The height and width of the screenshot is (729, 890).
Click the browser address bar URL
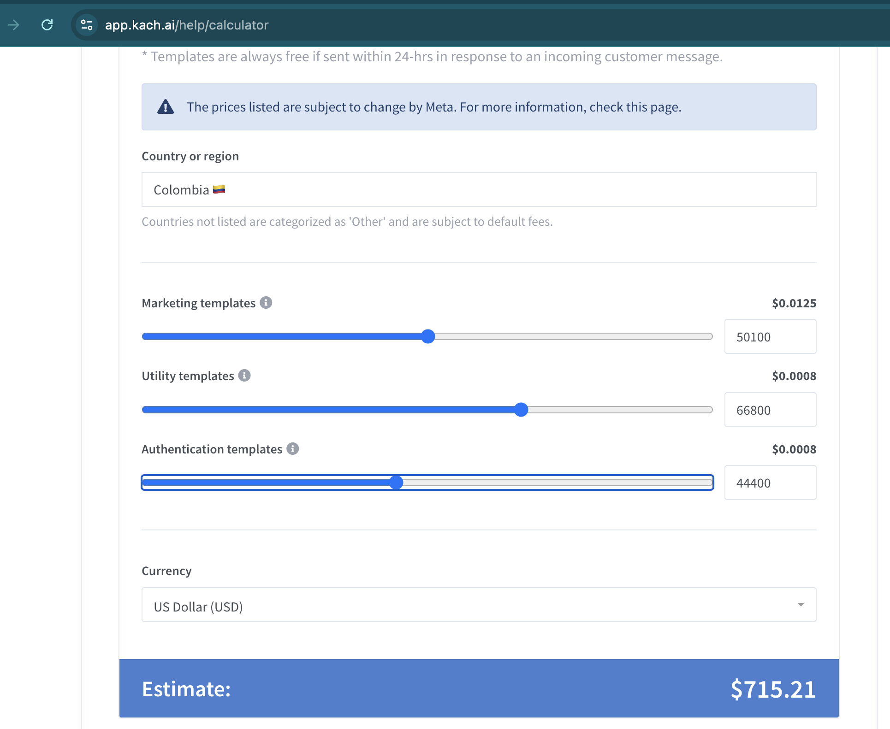187,25
